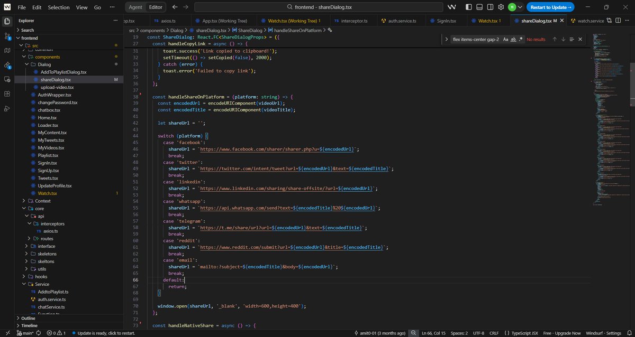Open Explorer panel more actions (…)
635x337 pixels.
click(x=116, y=21)
